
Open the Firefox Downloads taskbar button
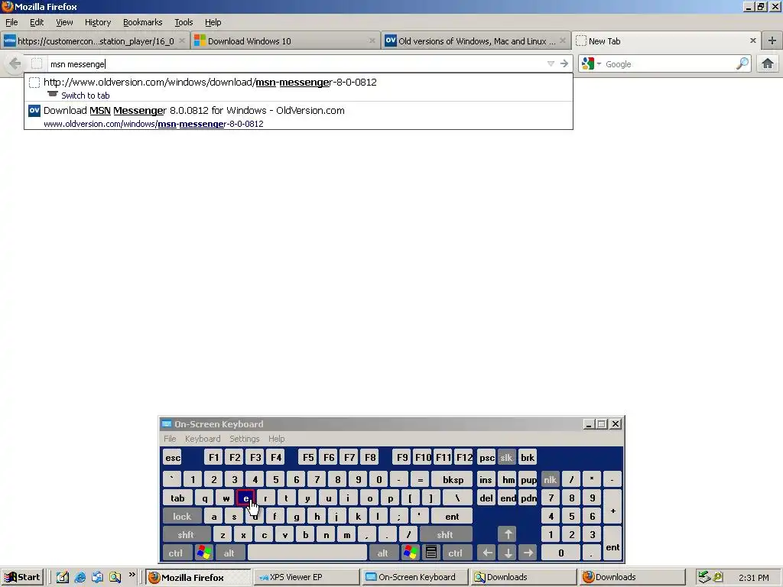tap(632, 577)
